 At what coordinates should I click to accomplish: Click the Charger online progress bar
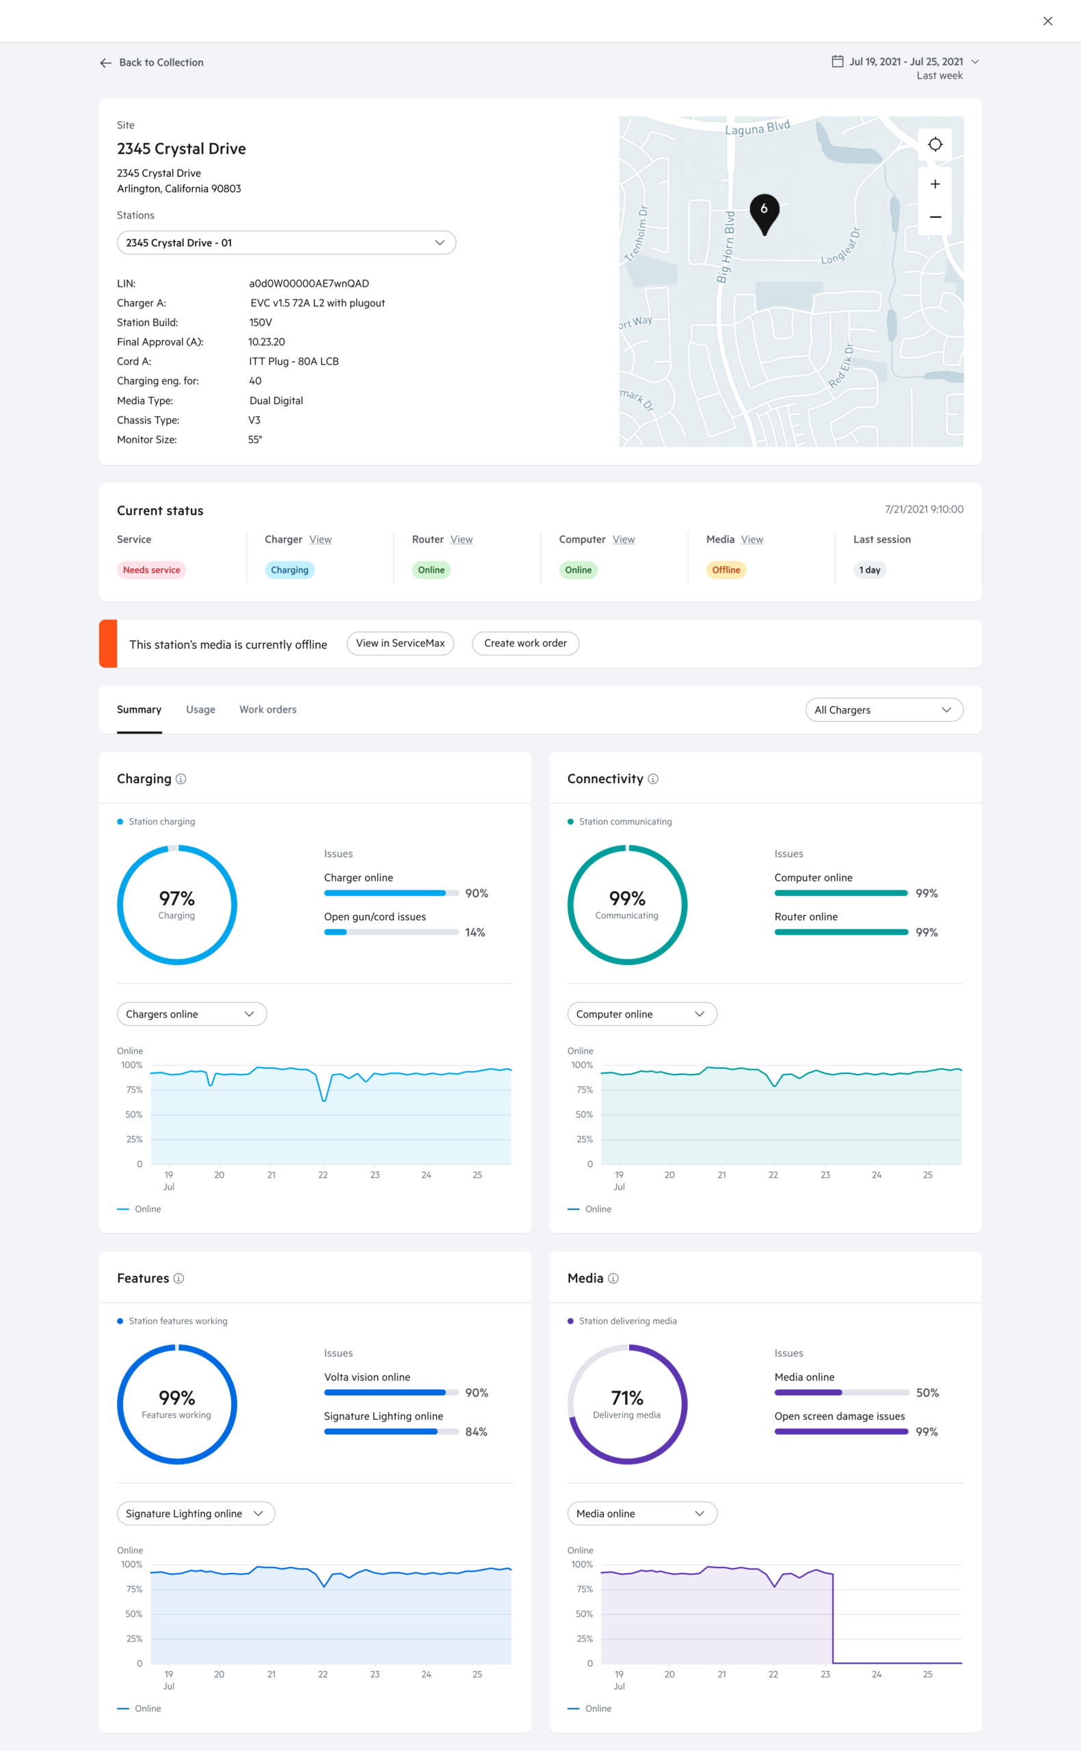(x=392, y=893)
